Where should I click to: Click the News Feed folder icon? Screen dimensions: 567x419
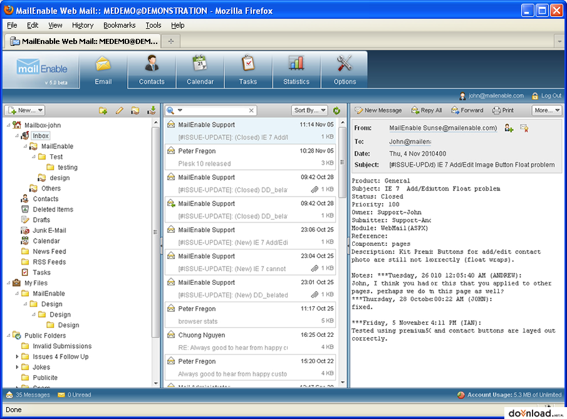[x=25, y=252]
